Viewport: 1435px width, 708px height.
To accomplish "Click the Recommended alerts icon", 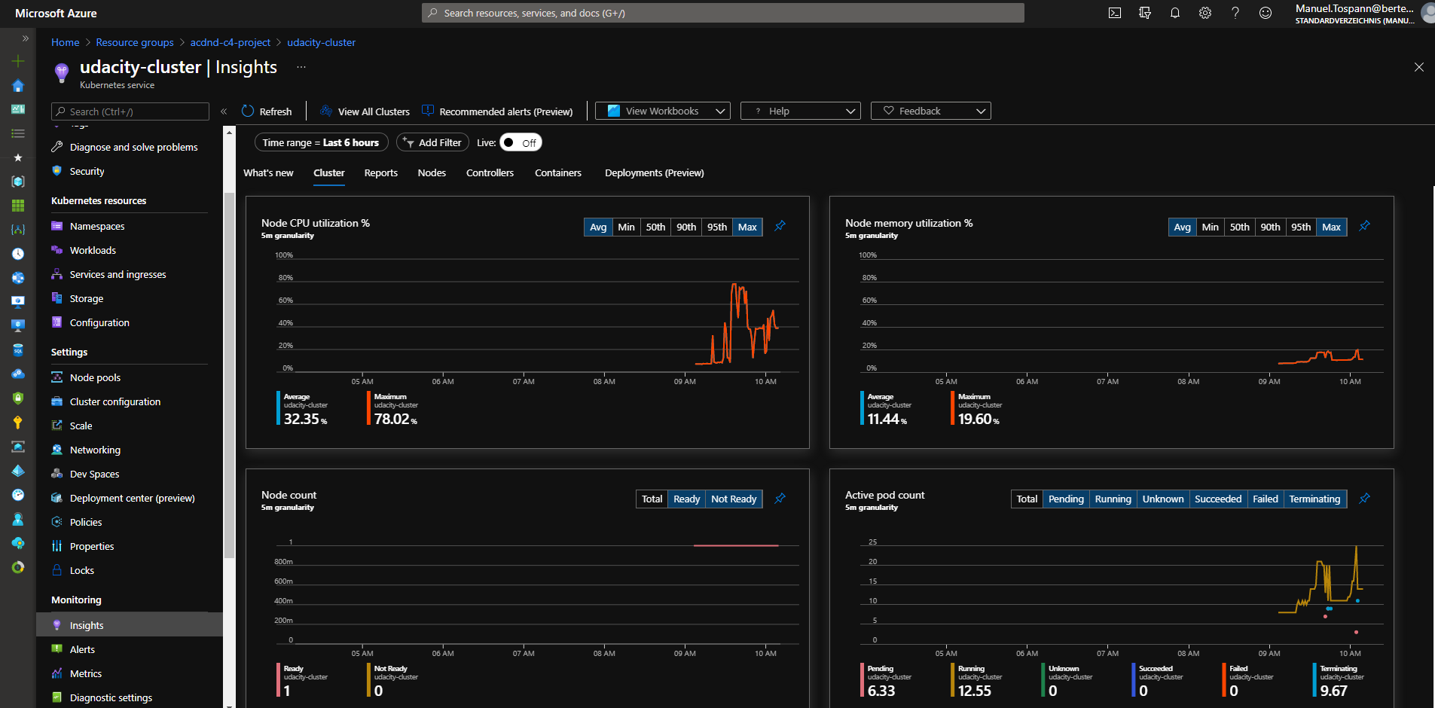I will (x=428, y=111).
